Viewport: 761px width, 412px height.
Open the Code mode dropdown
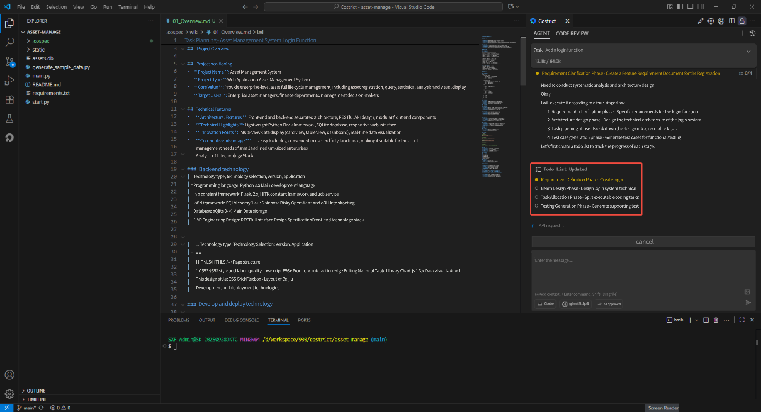coord(546,304)
